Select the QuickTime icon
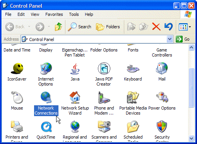This screenshot has width=197, height=144. tap(46, 127)
